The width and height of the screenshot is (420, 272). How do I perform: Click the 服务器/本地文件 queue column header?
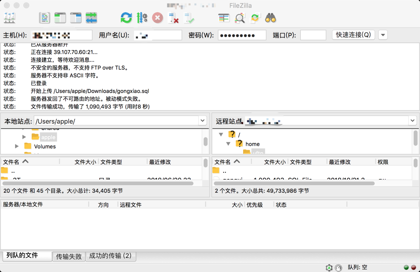click(45, 204)
